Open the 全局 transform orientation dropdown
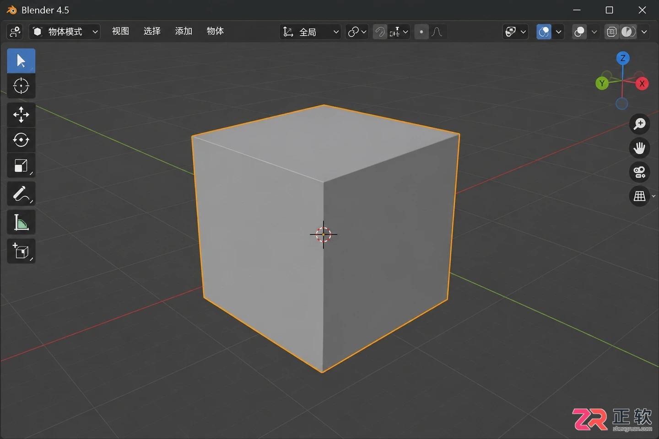659x439 pixels. pos(310,32)
